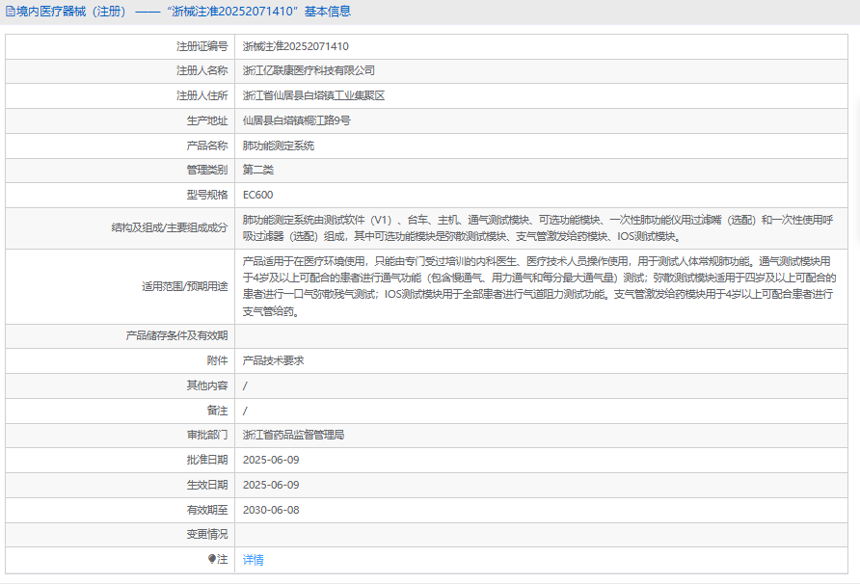Click the 有效期至 row label
This screenshot has width=860, height=584.
point(207,510)
